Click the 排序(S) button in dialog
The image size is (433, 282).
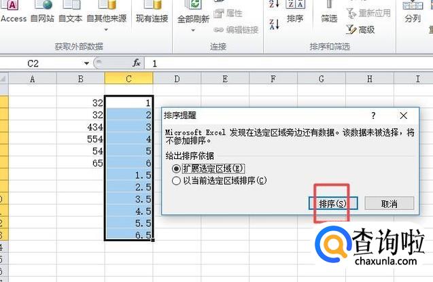point(332,203)
